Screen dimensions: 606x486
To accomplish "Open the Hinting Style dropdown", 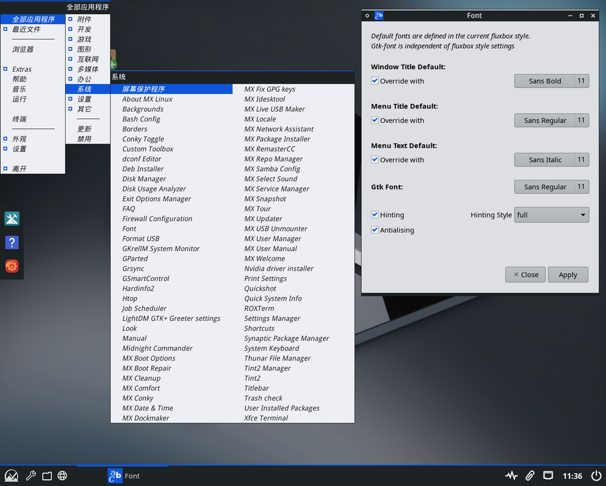I will pyautogui.click(x=551, y=215).
